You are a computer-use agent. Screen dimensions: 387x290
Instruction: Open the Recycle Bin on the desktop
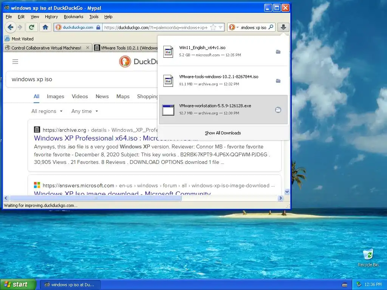368,258
